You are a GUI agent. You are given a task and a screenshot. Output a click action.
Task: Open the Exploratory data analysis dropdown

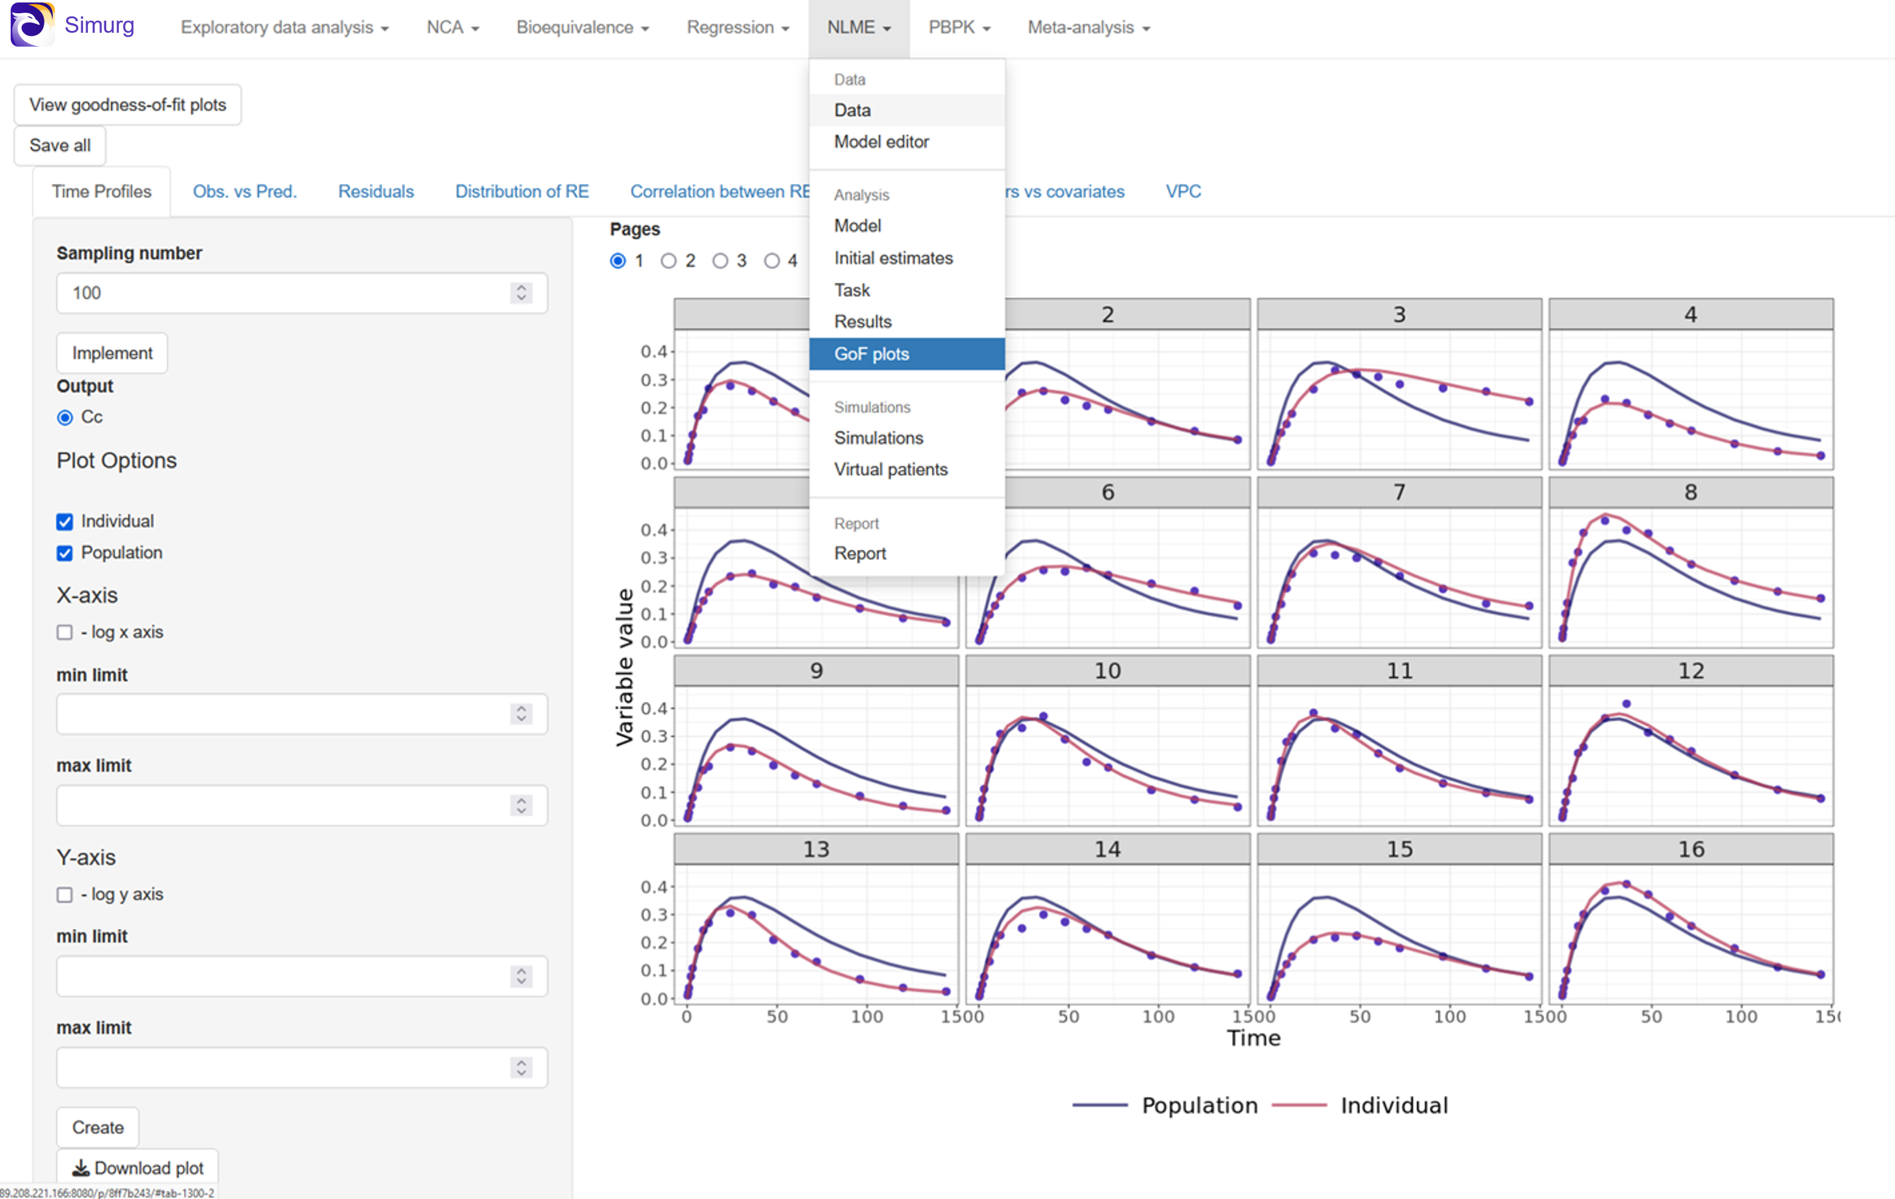point(284,27)
